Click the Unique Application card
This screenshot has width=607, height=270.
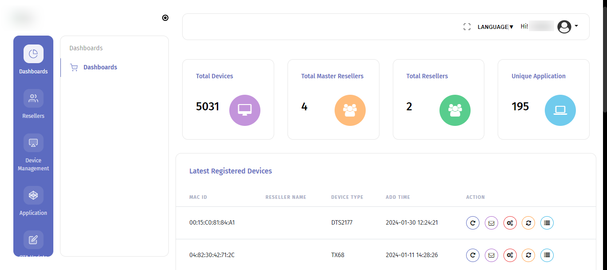(x=543, y=100)
